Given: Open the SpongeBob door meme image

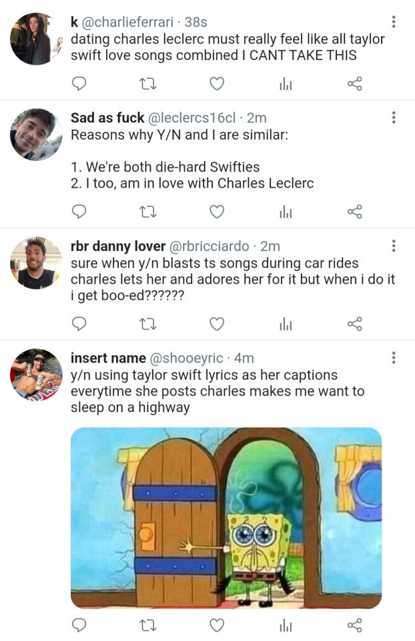Looking at the screenshot, I should 226,517.
